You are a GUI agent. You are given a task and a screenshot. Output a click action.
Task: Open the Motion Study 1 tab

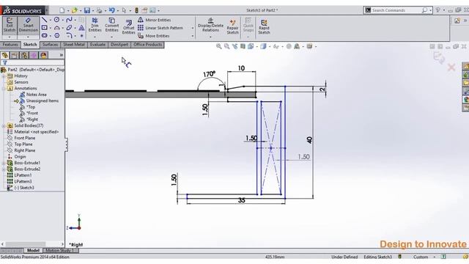pos(60,251)
